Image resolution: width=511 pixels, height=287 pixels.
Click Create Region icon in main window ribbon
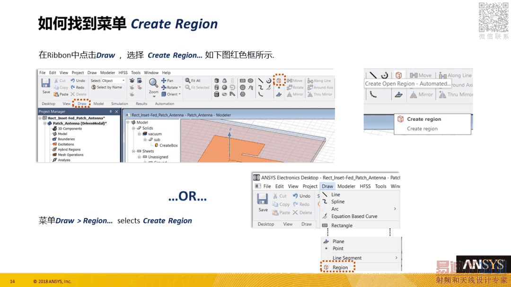click(279, 80)
